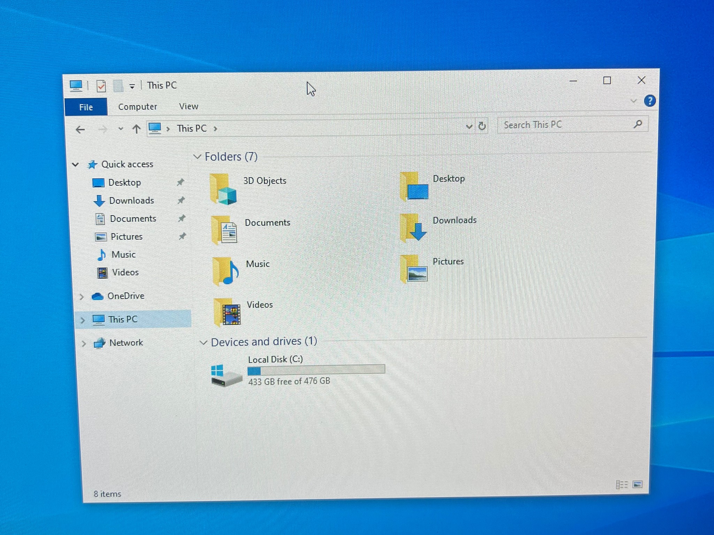Click the pin icon next to Desktop
Image resolution: width=714 pixels, height=535 pixels.
point(180,182)
